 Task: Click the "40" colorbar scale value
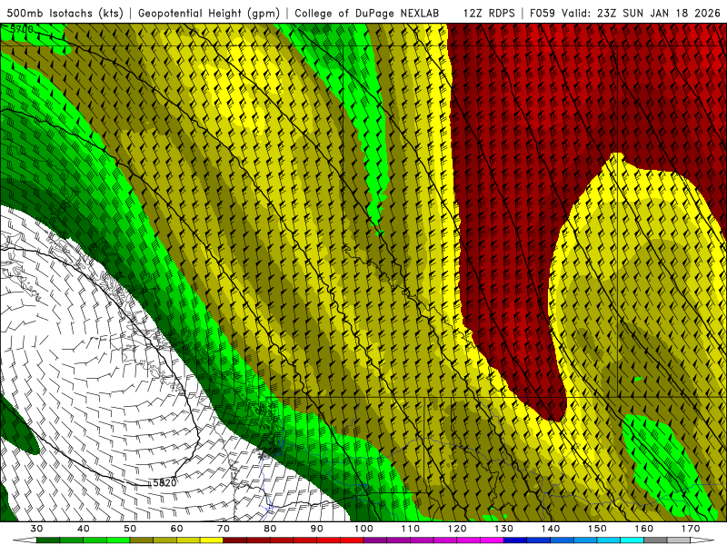pyautogui.click(x=84, y=529)
